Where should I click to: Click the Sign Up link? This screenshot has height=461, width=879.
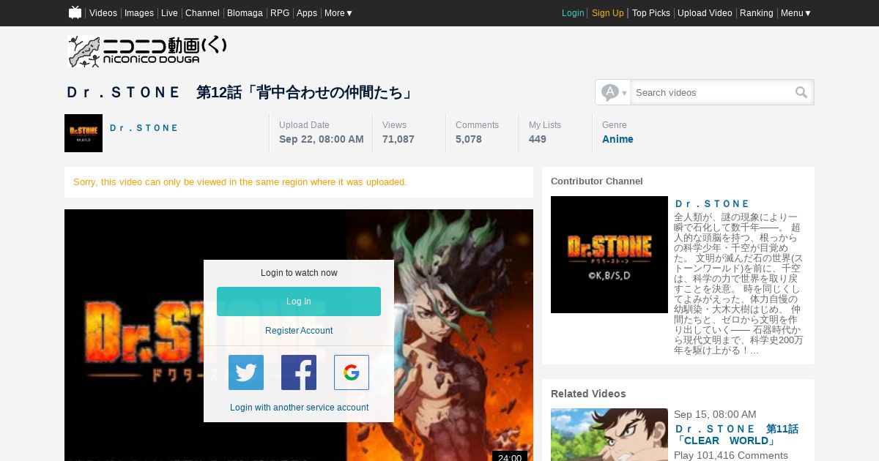pyautogui.click(x=608, y=13)
